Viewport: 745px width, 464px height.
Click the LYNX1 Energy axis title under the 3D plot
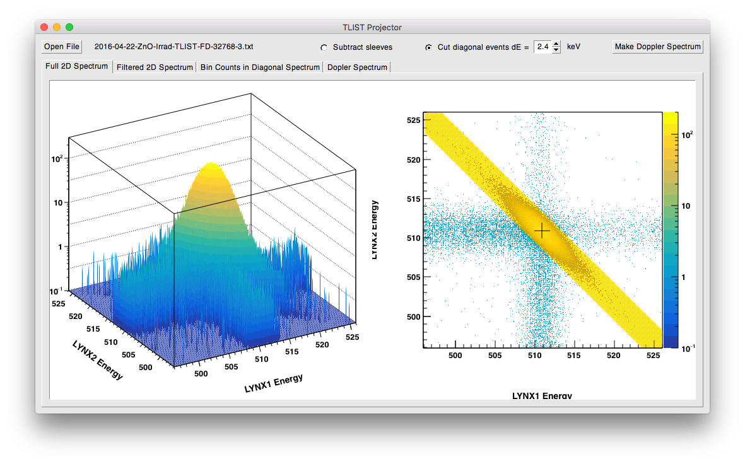click(273, 383)
